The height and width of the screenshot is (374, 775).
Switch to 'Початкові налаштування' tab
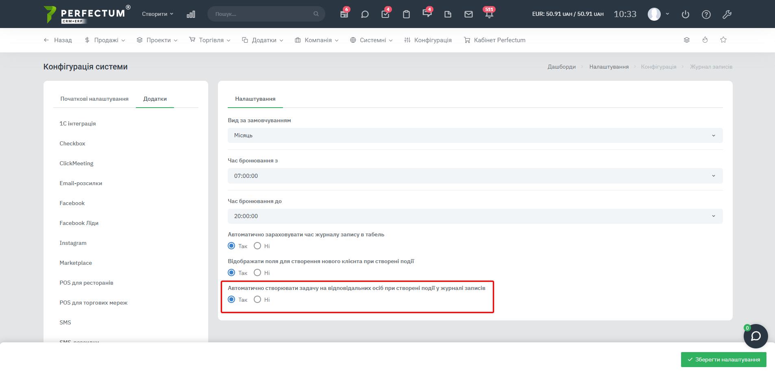(94, 99)
